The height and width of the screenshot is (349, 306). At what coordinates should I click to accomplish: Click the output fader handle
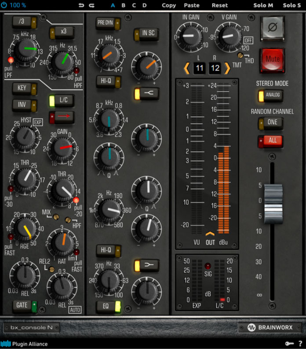273,204
